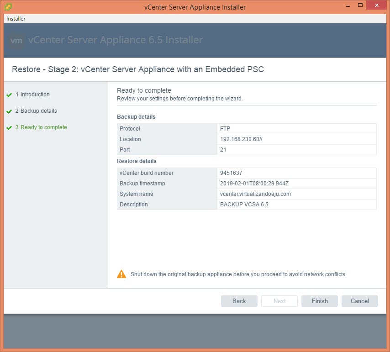
Task: Click the Location value 192.168.230.60
Action: coord(240,139)
